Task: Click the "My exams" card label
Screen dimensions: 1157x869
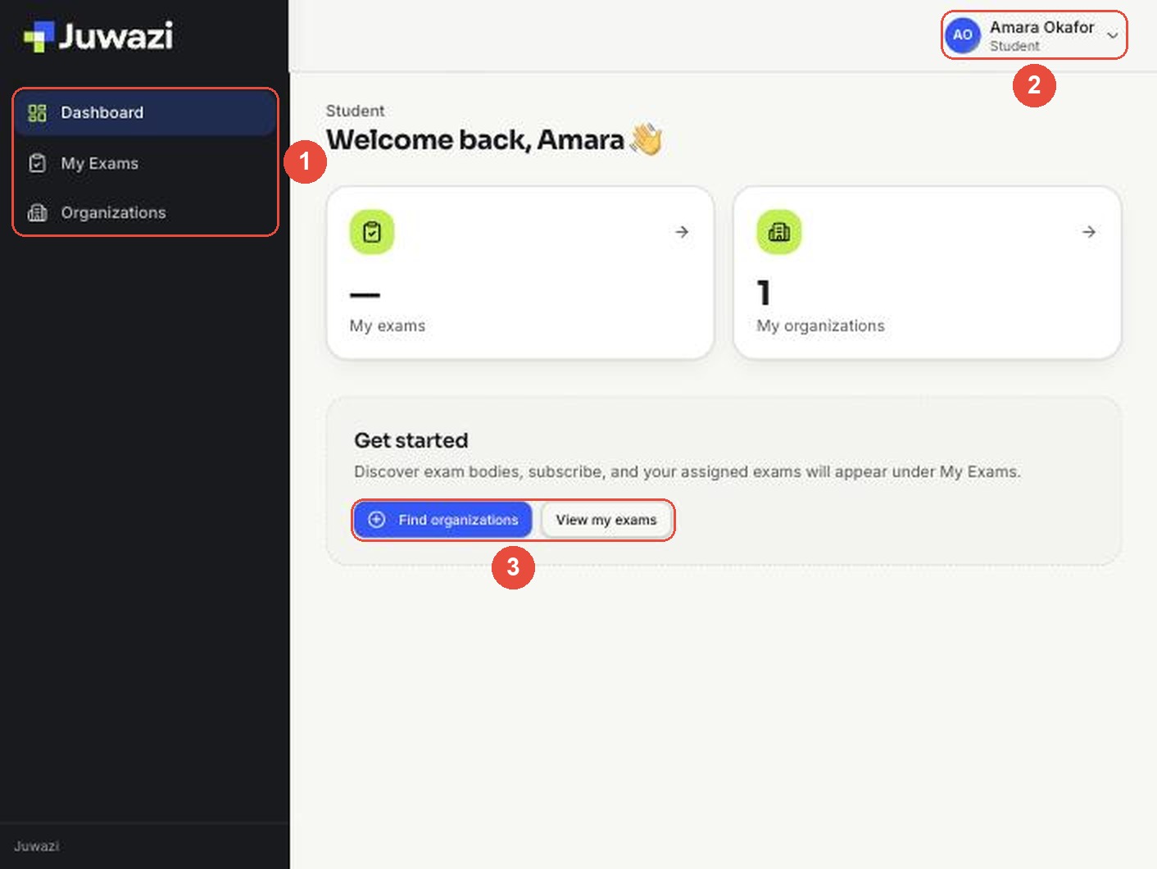Action: 388,326
